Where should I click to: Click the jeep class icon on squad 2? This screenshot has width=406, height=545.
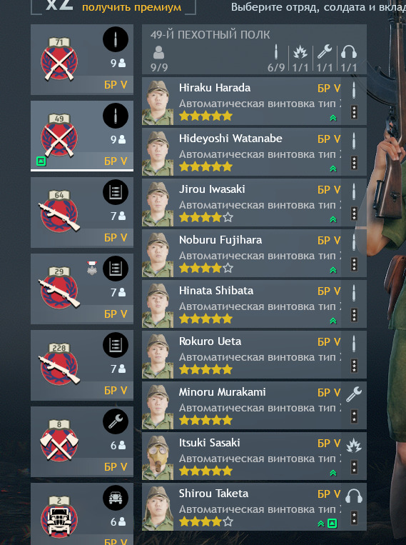coord(116,498)
